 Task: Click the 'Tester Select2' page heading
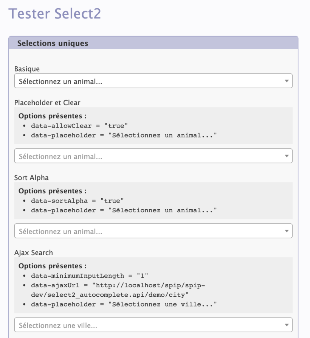[55, 14]
